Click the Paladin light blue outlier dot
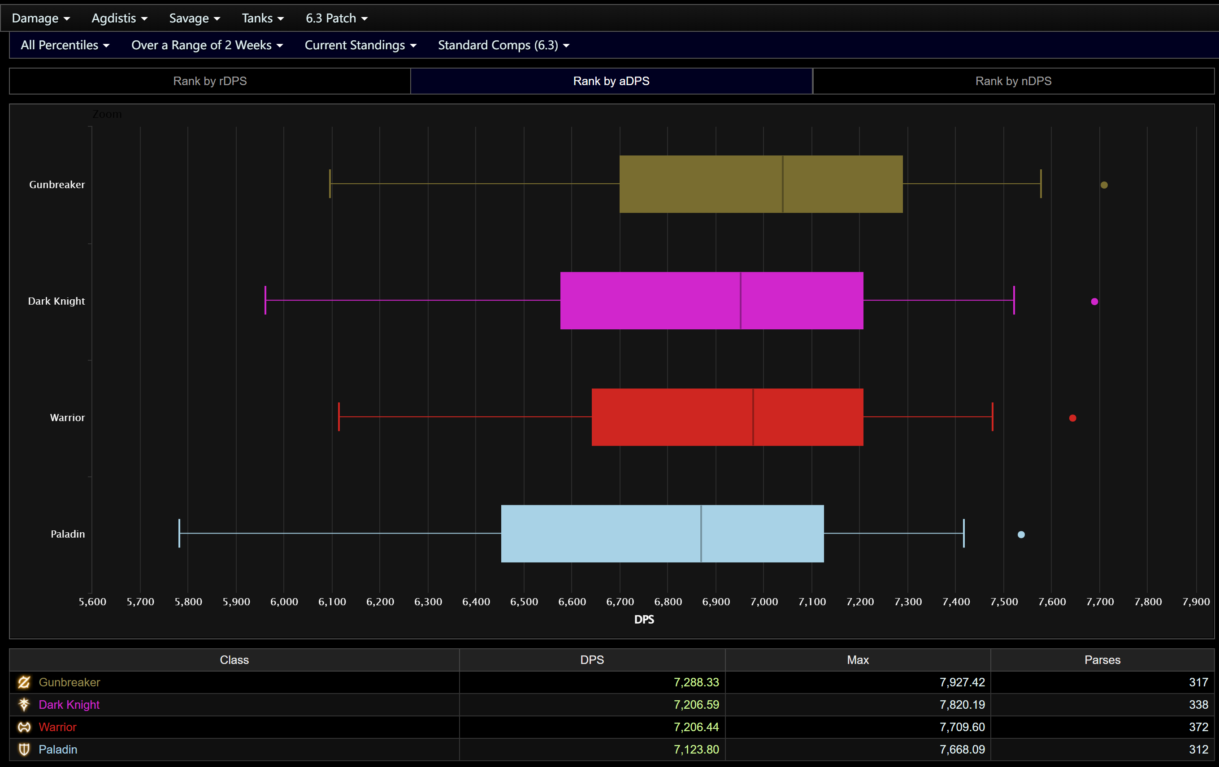The image size is (1219, 767). click(1021, 535)
